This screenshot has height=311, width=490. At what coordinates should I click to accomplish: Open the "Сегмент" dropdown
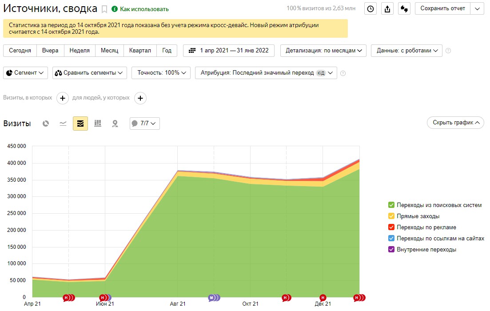(x=25, y=73)
